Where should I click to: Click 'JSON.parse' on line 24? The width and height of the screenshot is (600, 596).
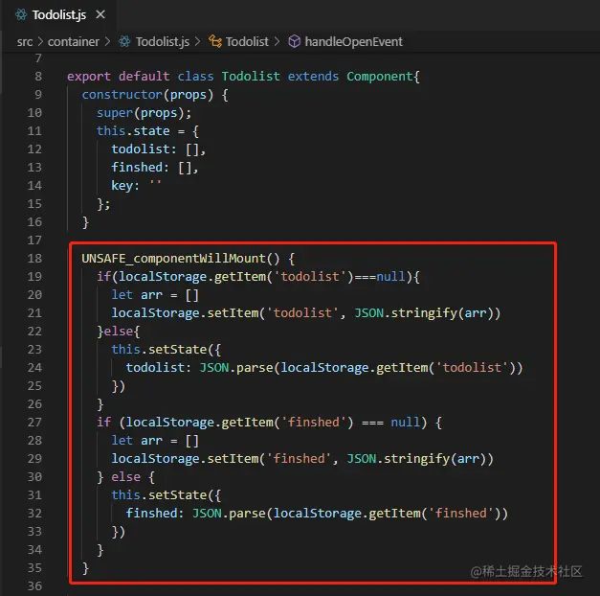[x=235, y=368]
